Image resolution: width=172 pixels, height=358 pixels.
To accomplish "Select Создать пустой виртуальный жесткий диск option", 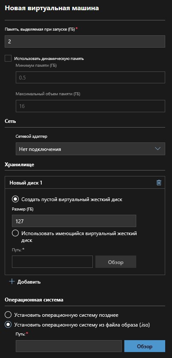I will [15, 199].
